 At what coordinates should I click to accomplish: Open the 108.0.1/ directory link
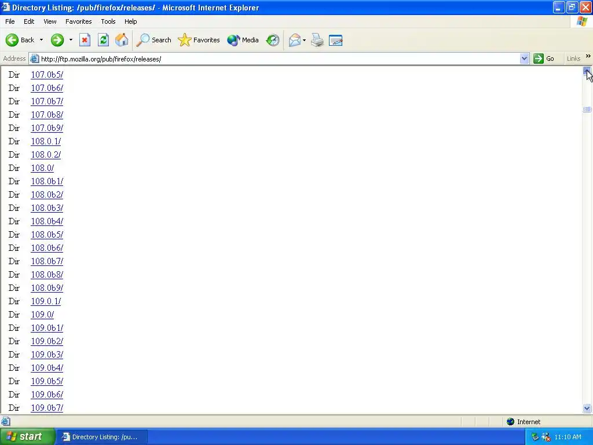46,141
